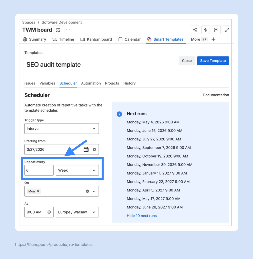This screenshot has height=259, width=253.
Task: Open the Kanban board view
Action: click(96, 39)
